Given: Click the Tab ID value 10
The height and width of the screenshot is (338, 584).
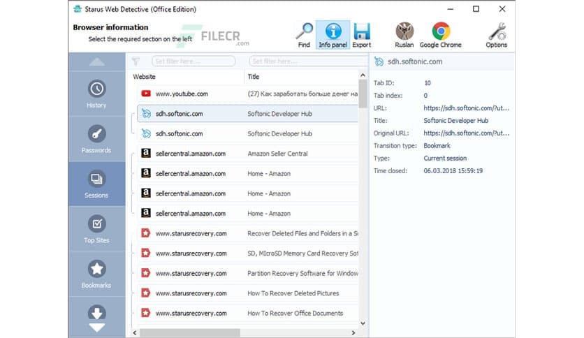Looking at the screenshot, I should (x=428, y=83).
